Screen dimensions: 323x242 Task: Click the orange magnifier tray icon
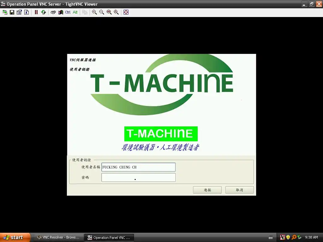tap(294, 237)
